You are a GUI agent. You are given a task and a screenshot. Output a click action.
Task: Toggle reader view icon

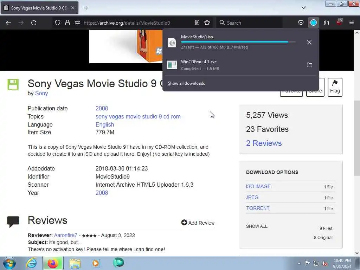[x=197, y=22]
